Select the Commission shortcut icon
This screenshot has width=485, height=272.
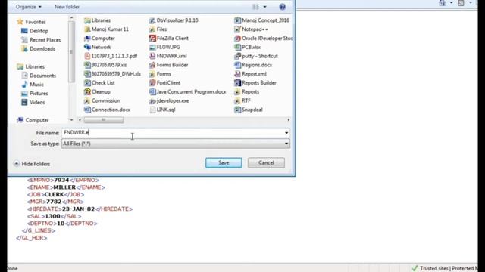pos(87,100)
